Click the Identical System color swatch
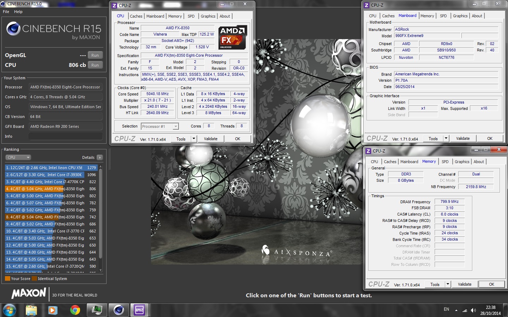The height and width of the screenshot is (317, 508). (34, 279)
